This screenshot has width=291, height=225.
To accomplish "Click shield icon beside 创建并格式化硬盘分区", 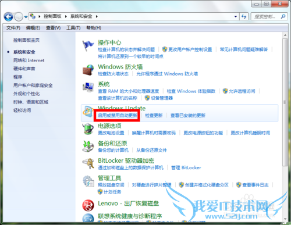I will (x=181, y=185).
